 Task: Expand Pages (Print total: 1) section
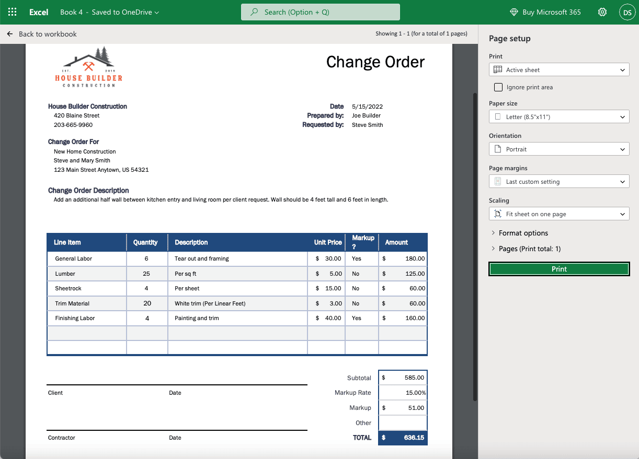tap(526, 249)
